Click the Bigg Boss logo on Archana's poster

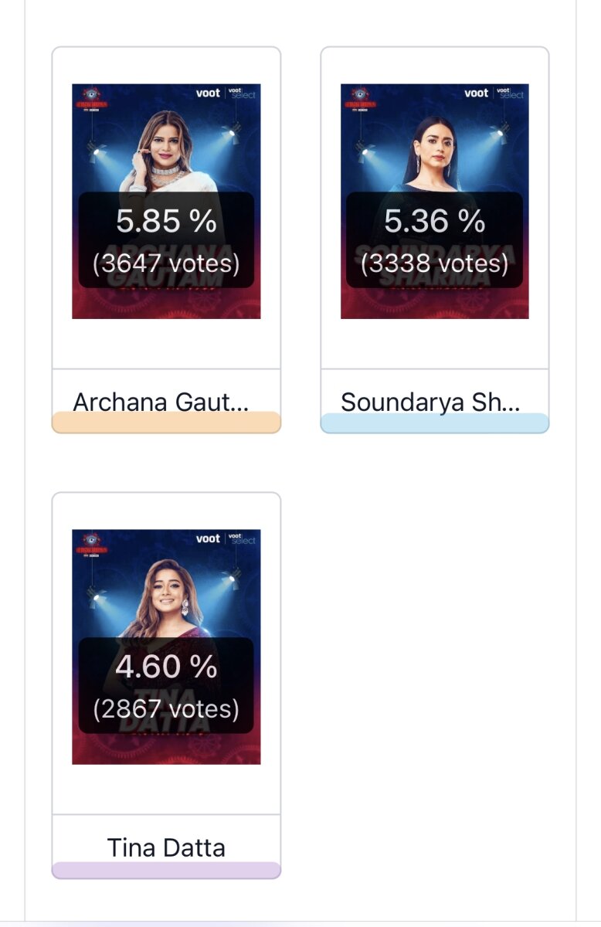pos(91,99)
